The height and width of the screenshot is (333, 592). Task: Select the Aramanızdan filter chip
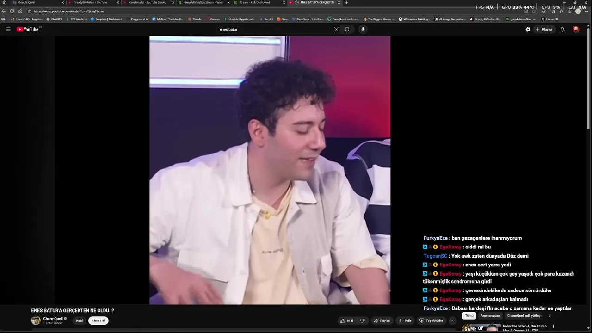click(490, 316)
